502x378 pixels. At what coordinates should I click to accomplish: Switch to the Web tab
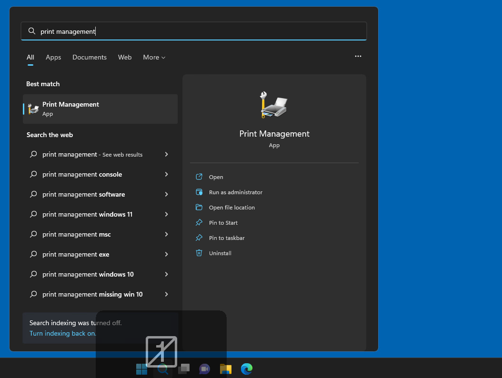pos(125,57)
